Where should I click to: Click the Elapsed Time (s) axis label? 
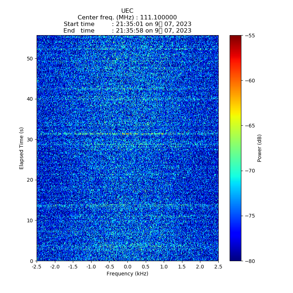22,148
